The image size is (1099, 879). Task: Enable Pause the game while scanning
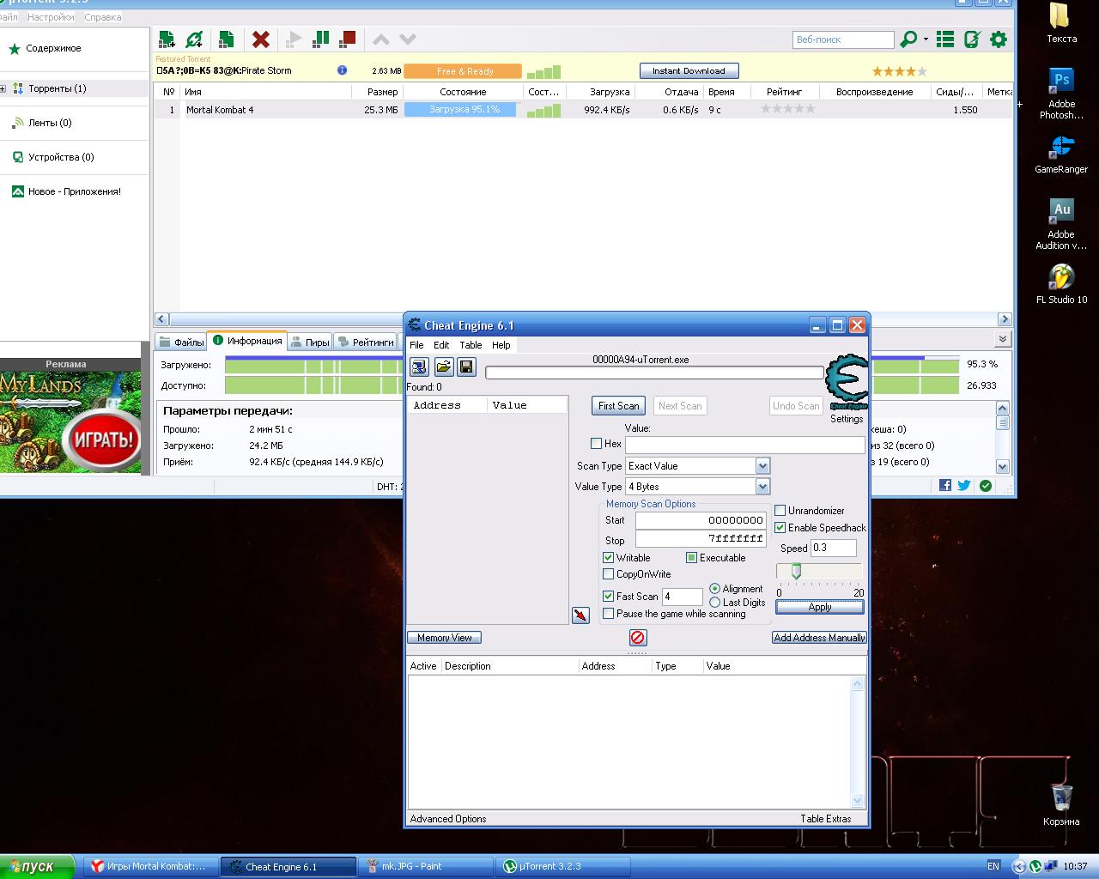(x=608, y=614)
